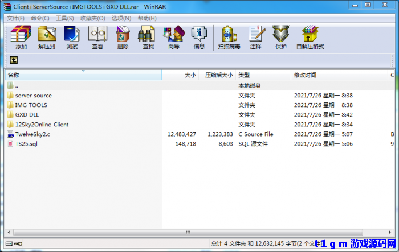Image resolution: width=399 pixels, height=252 pixels.
Task: Click the '本地磁盘' type cell
Action: [250, 85]
